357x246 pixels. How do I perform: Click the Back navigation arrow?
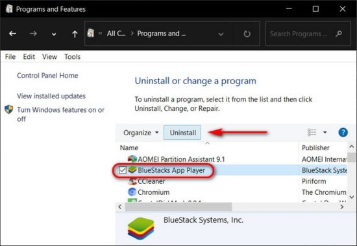[x=12, y=34]
